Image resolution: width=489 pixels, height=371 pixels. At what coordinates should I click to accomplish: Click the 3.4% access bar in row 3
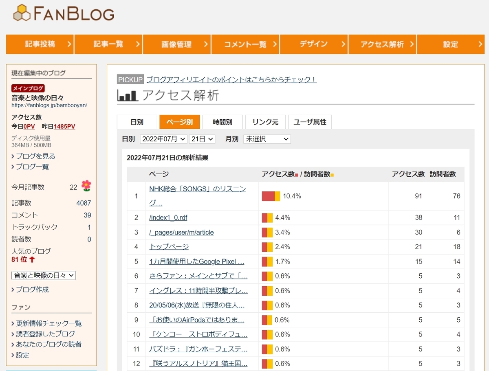point(267,232)
